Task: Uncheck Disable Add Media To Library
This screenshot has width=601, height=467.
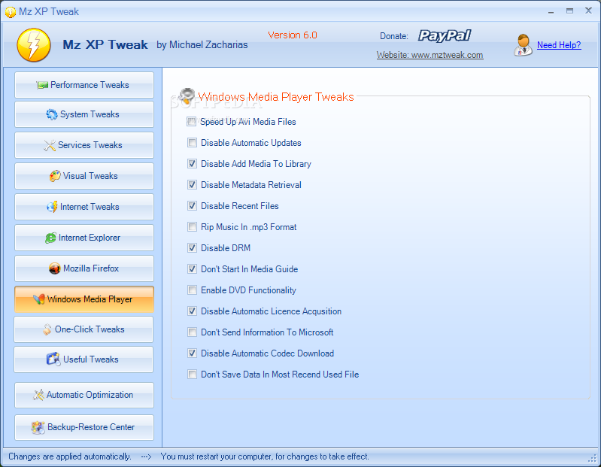Action: point(192,164)
